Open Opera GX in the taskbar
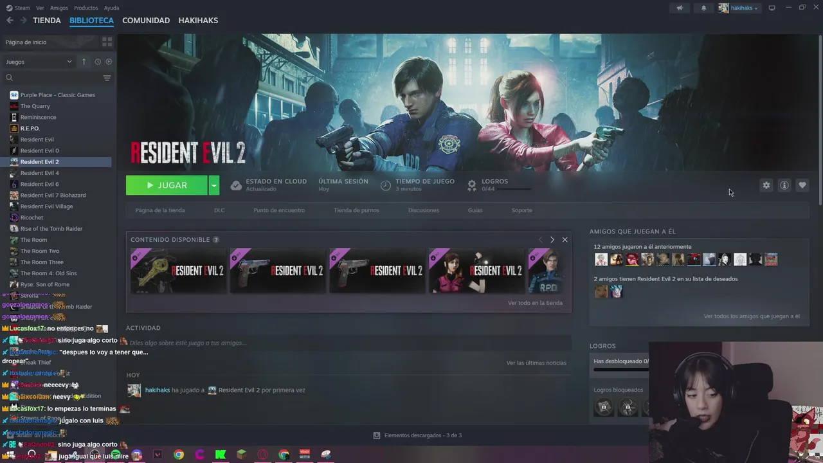 [262, 455]
